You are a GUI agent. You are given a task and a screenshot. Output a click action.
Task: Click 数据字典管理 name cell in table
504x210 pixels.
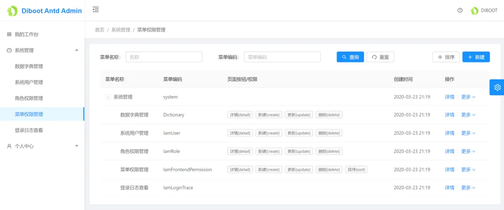(x=134, y=115)
